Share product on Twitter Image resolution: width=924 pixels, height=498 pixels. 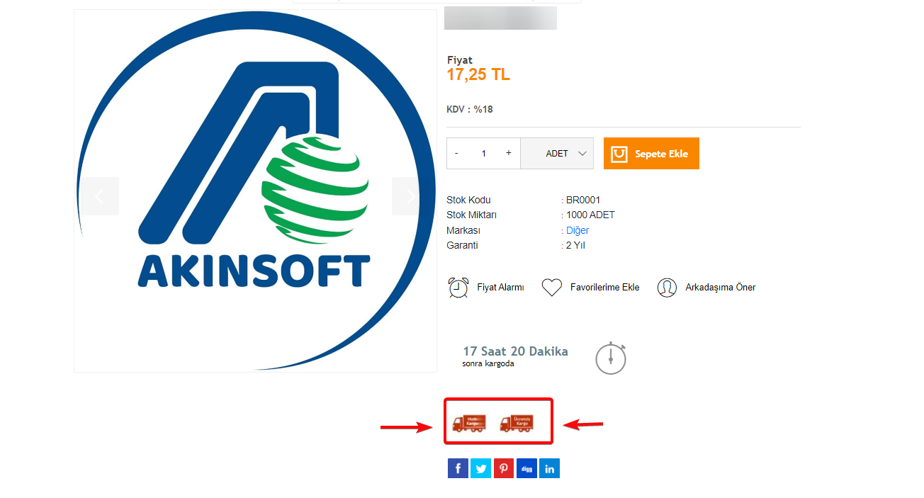tap(480, 468)
